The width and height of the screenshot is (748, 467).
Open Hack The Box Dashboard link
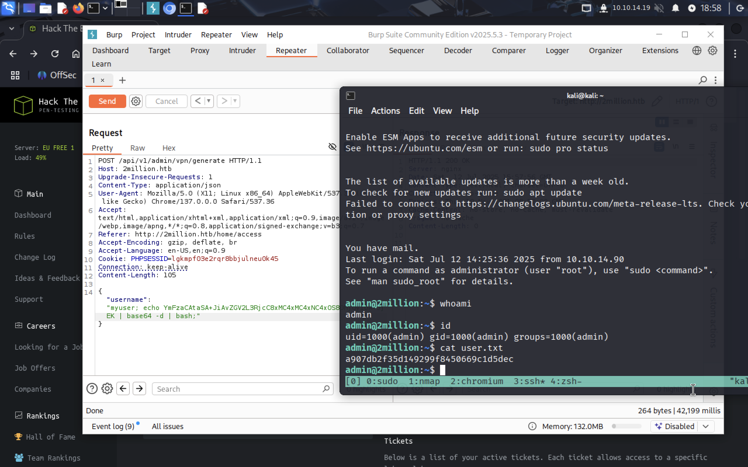point(33,215)
